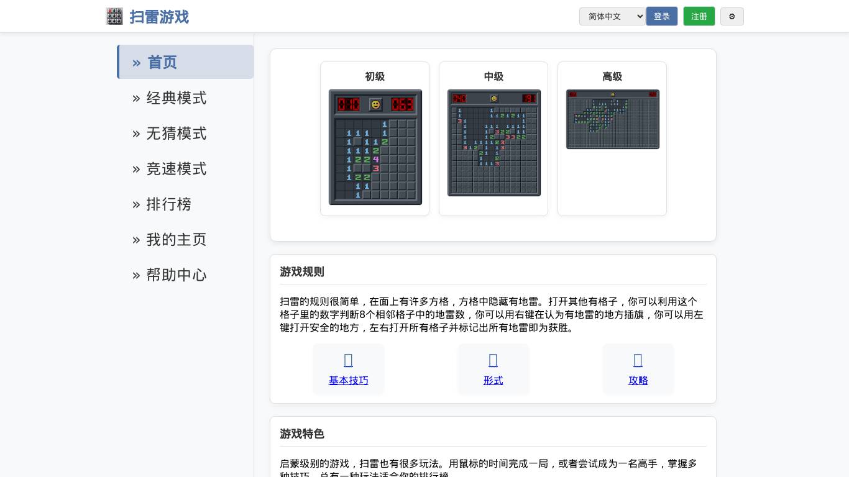849x477 pixels.
Task: Click the 扫雷游戏 site title
Action: pos(159,17)
